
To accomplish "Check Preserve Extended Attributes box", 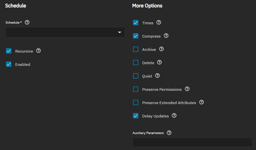I will click(x=136, y=102).
